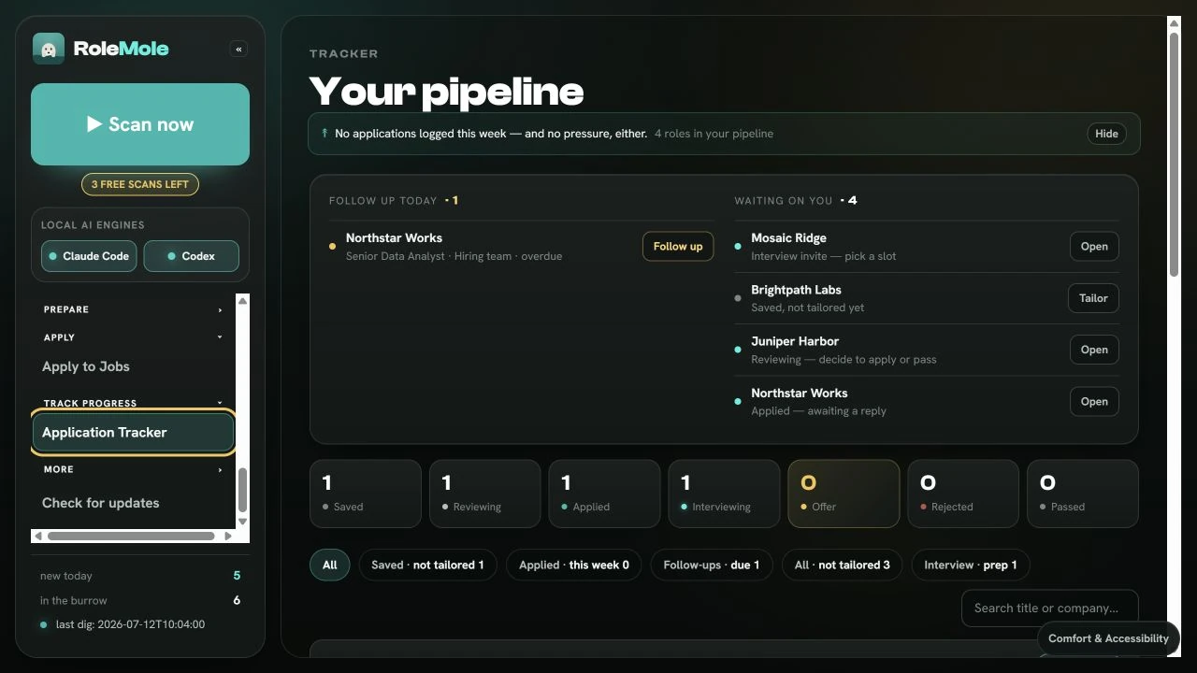Select the Saved stage card
The height and width of the screenshot is (673, 1197).
point(366,494)
